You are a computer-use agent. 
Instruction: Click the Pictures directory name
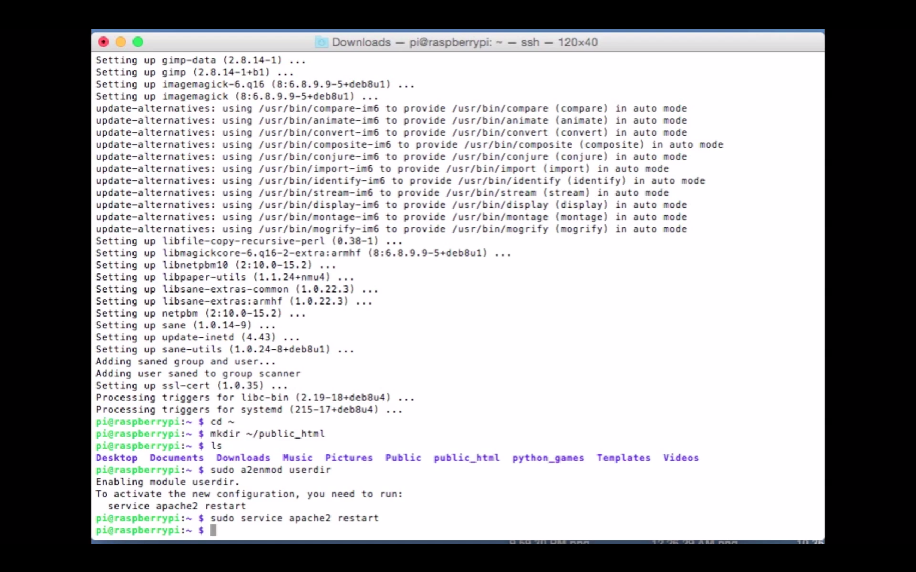coord(349,458)
